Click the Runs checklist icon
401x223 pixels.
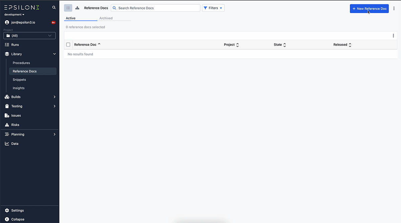click(7, 45)
